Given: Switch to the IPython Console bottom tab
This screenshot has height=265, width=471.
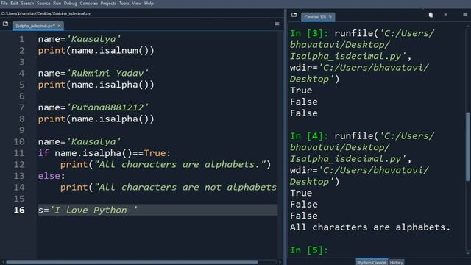Looking at the screenshot, I should point(372,262).
